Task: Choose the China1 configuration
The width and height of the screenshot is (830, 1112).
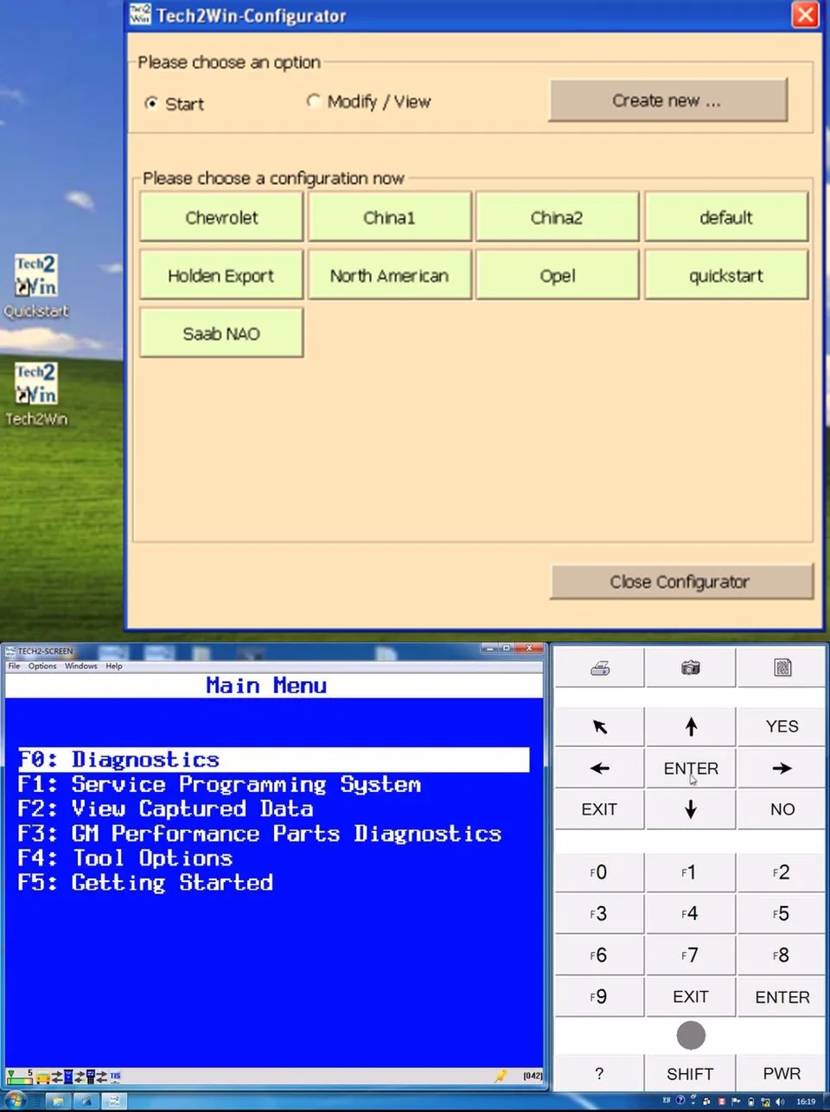Action: [x=389, y=217]
